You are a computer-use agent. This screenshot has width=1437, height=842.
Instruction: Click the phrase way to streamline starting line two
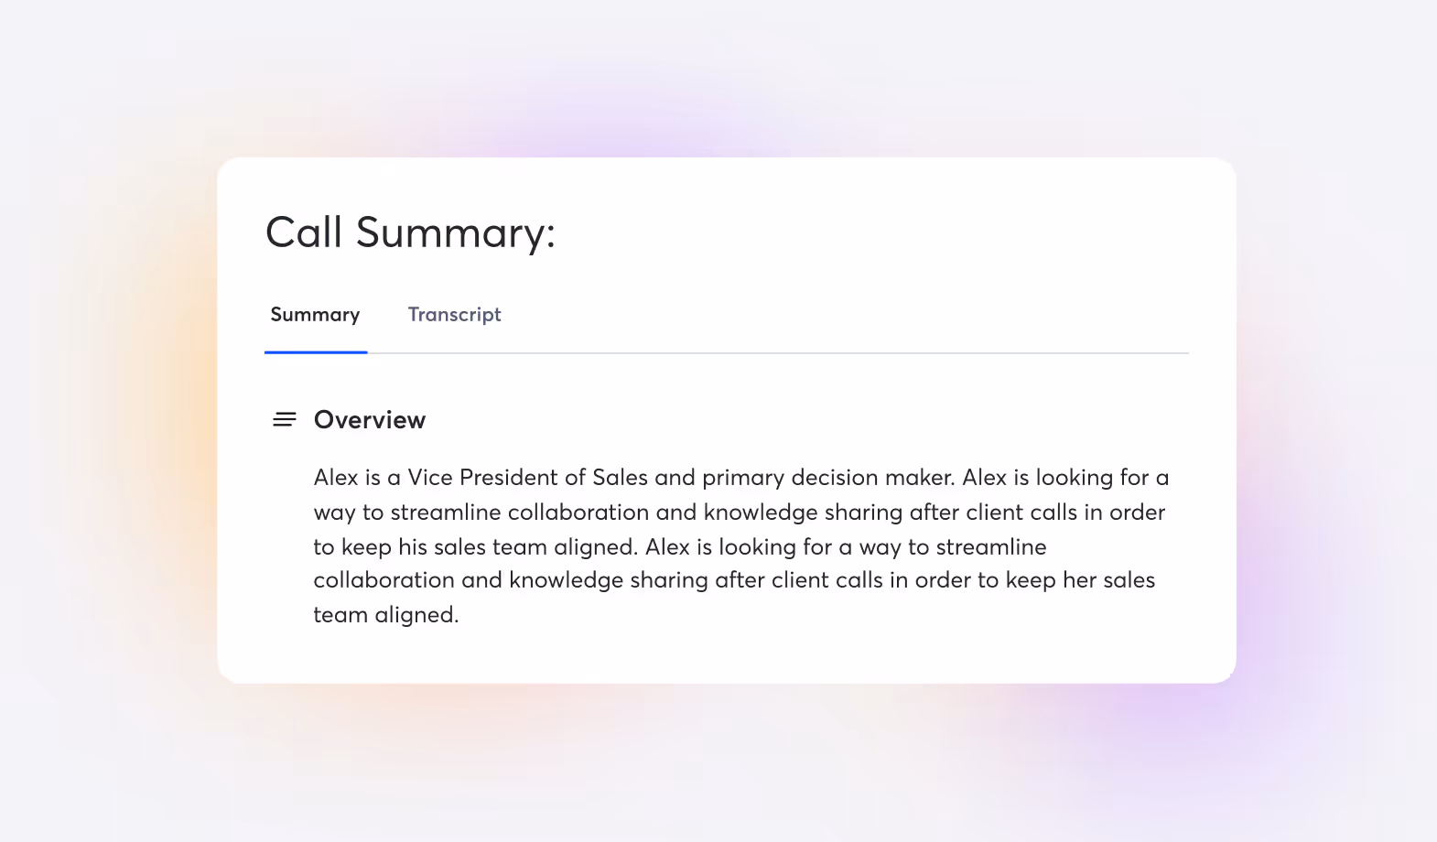coord(406,513)
